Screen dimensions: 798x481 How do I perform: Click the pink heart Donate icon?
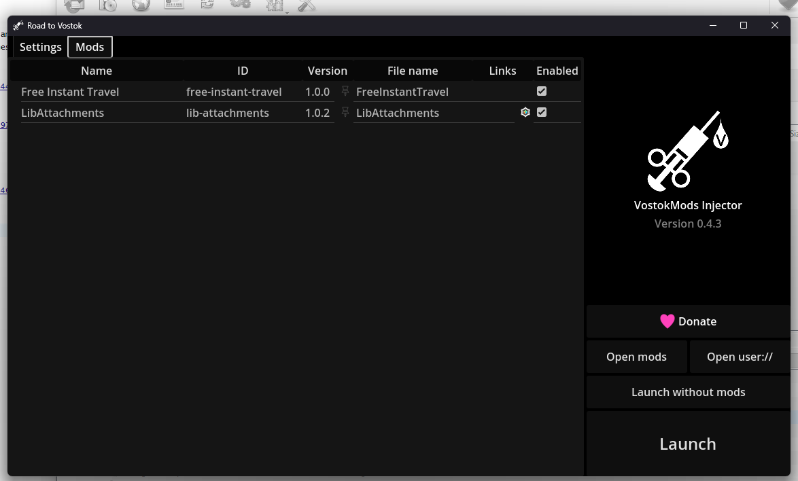[x=667, y=321]
